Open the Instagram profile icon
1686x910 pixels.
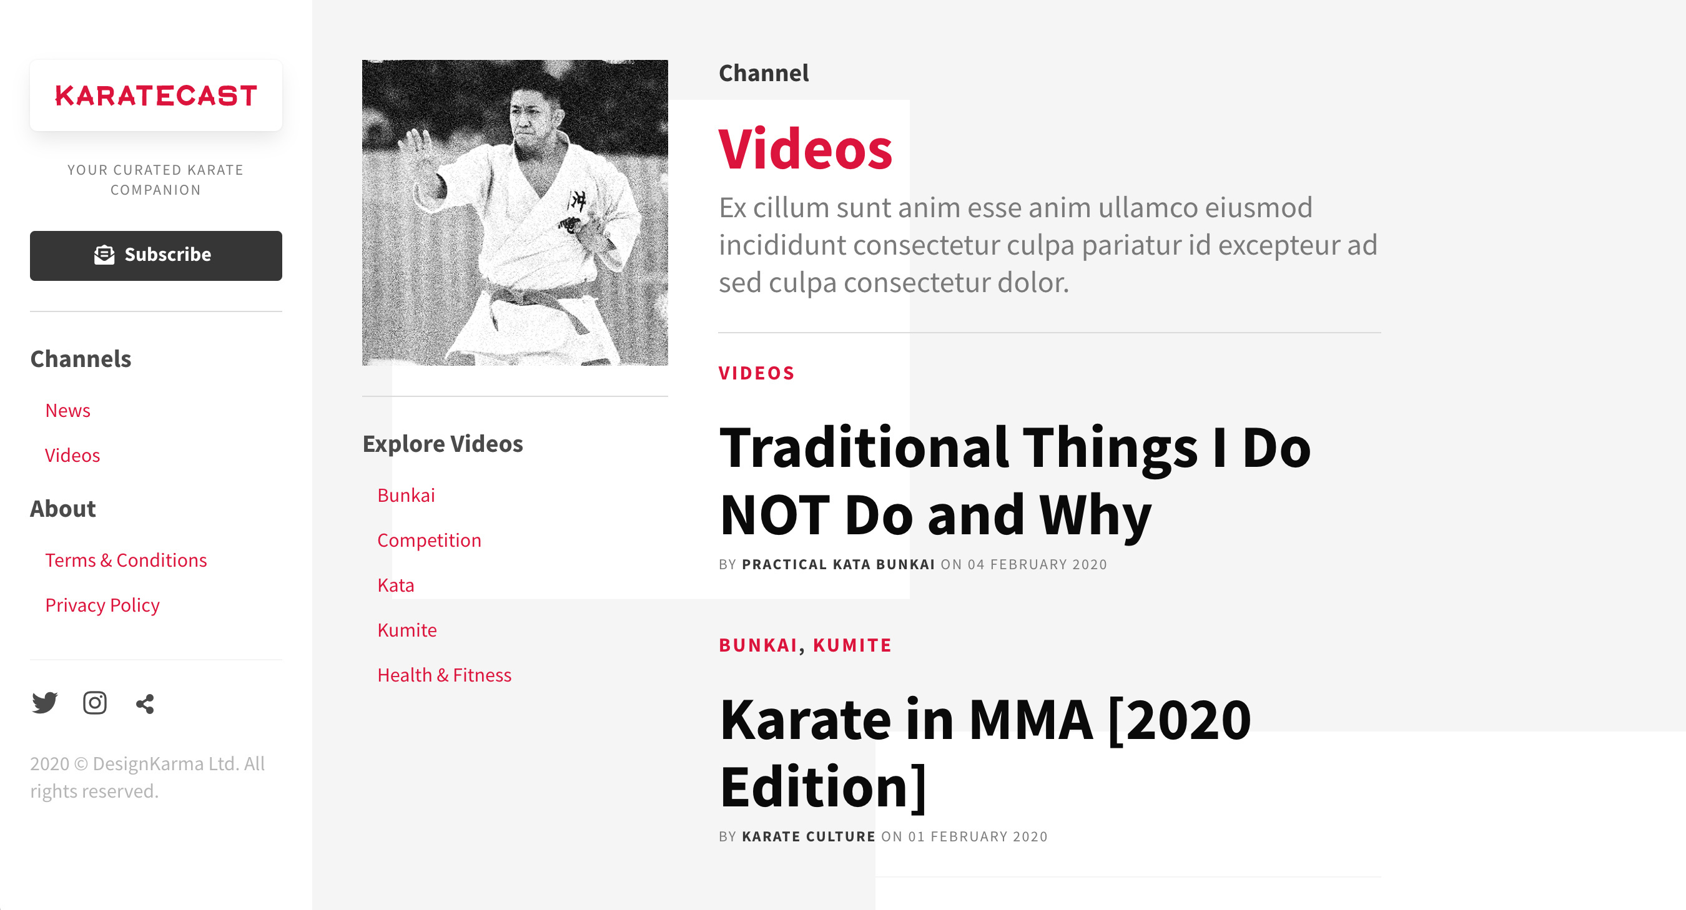(95, 703)
